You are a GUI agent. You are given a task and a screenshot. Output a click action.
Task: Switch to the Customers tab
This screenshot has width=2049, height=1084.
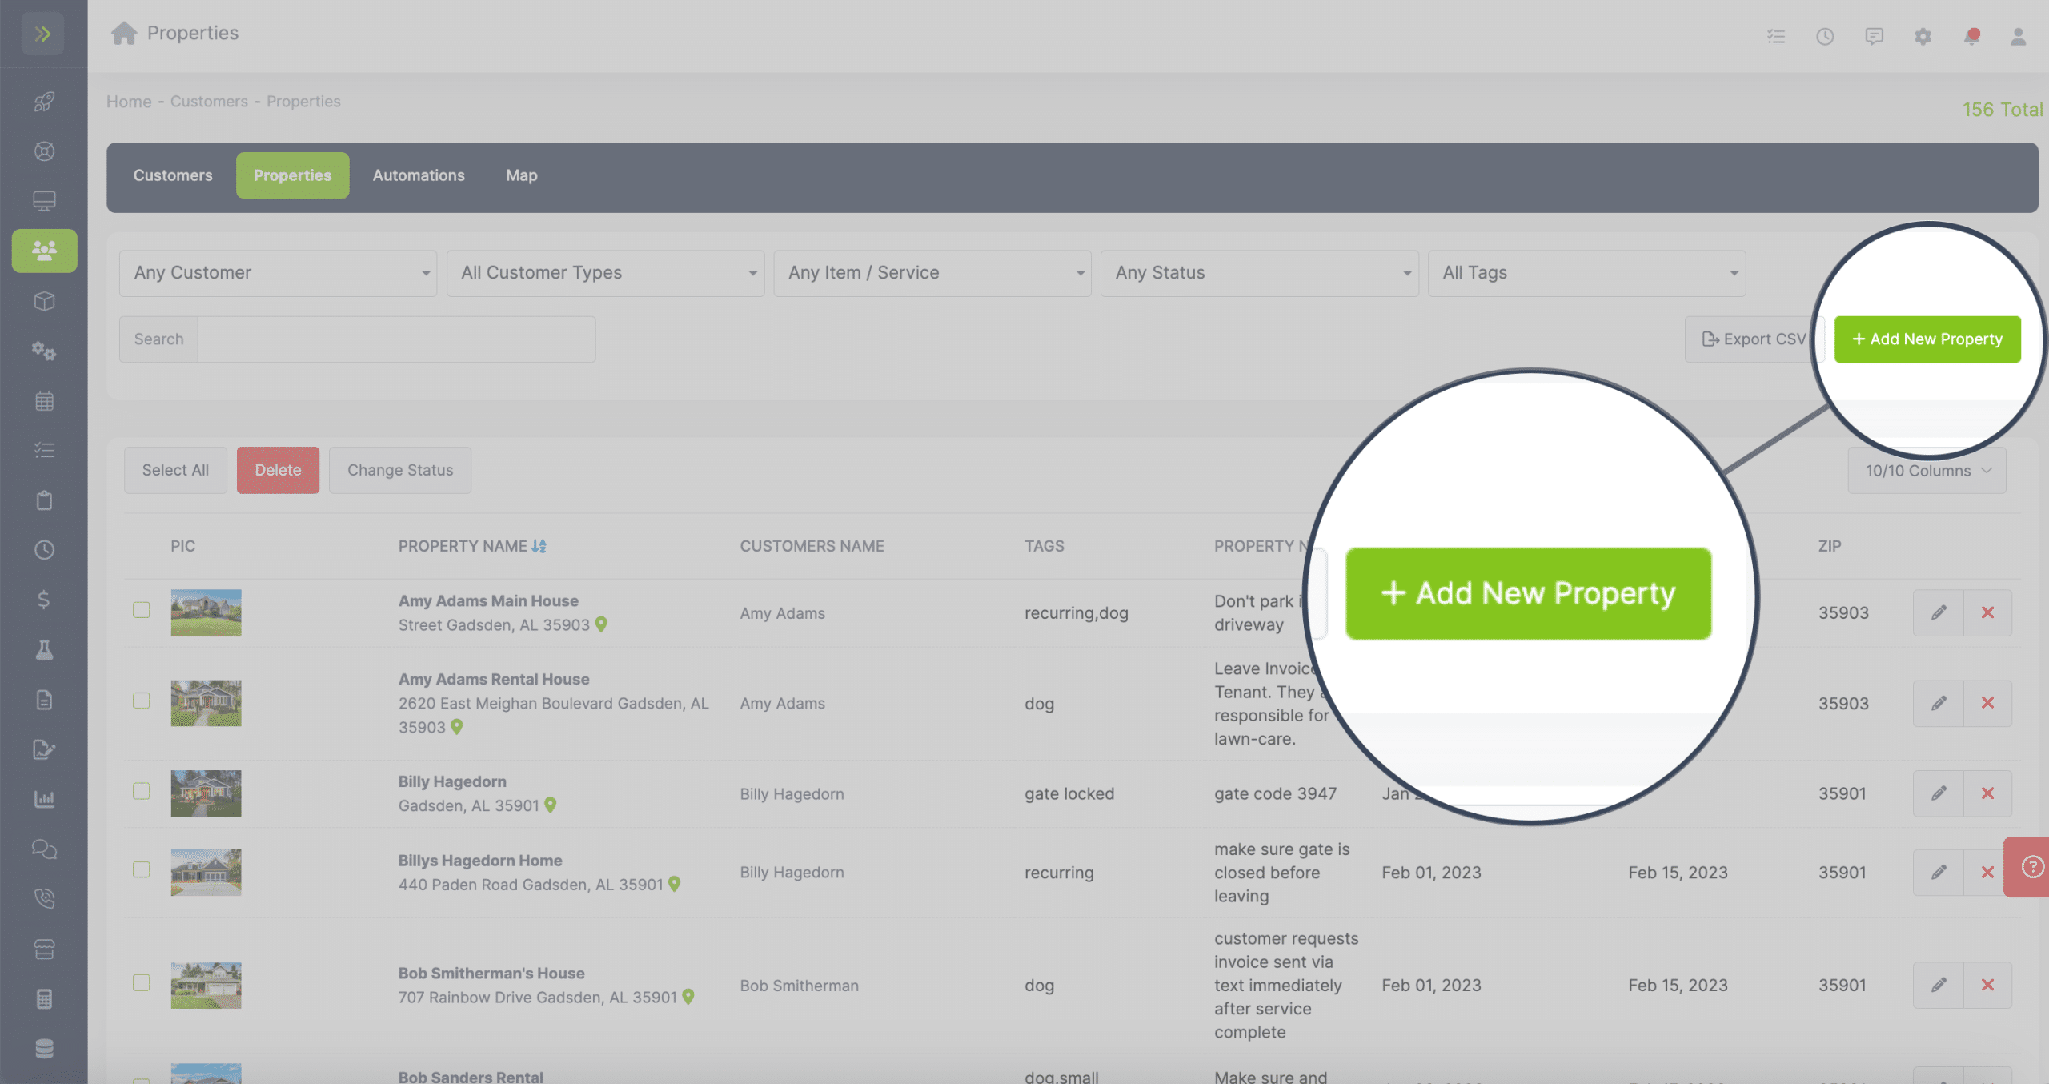[x=173, y=175]
